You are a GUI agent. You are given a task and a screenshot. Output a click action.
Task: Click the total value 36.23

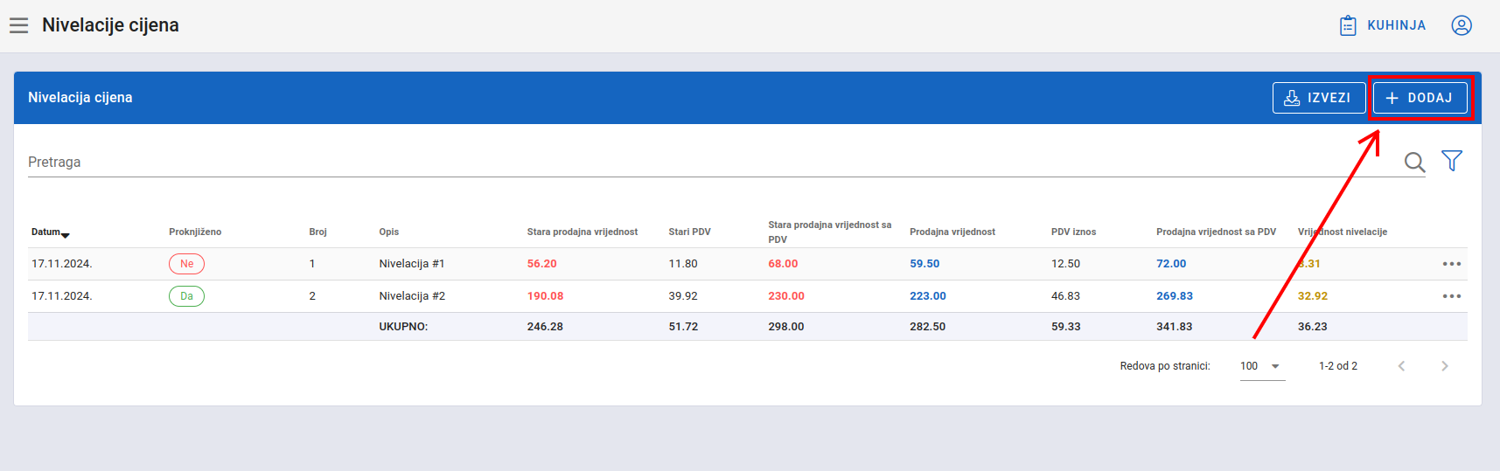point(1313,327)
